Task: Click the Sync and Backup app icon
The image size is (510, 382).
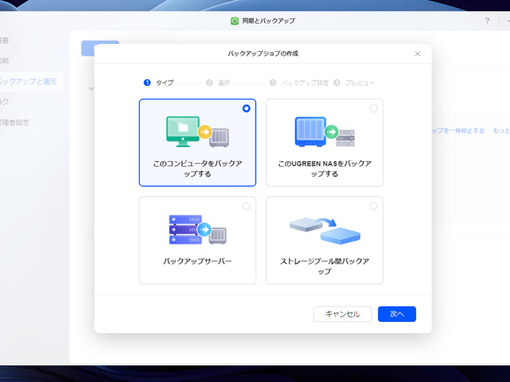Action: 235,21
